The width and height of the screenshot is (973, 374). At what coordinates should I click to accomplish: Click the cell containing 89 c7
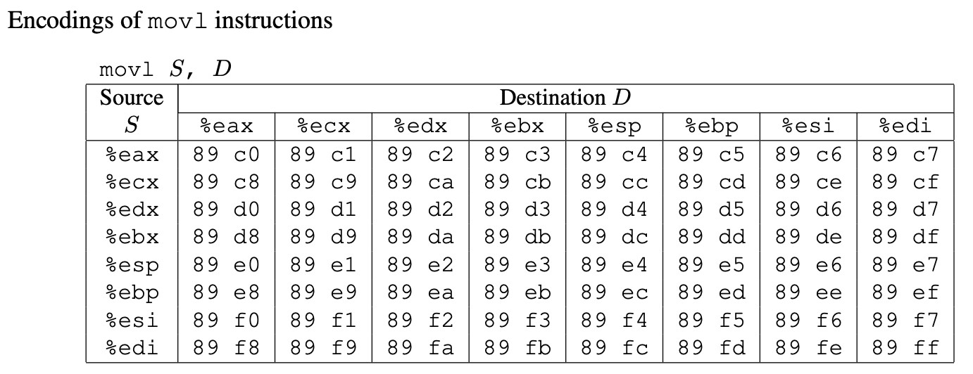[x=905, y=155]
